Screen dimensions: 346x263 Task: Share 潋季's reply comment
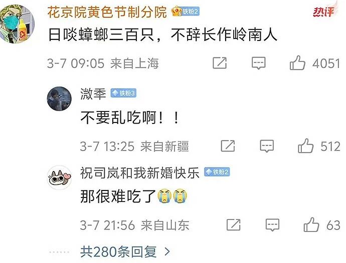(228, 145)
